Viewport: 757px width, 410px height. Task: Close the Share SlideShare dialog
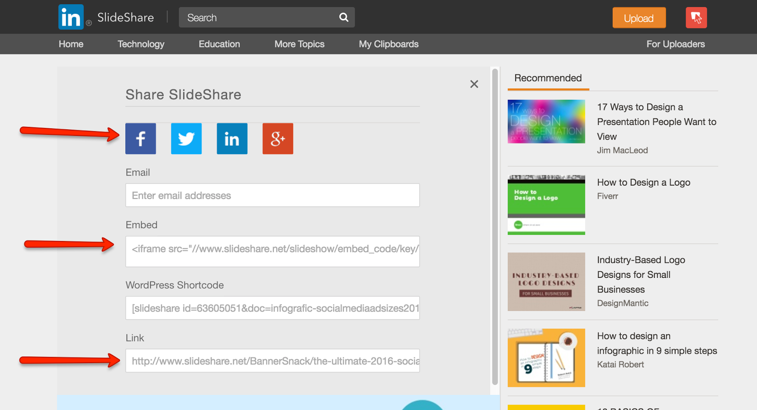pos(474,84)
